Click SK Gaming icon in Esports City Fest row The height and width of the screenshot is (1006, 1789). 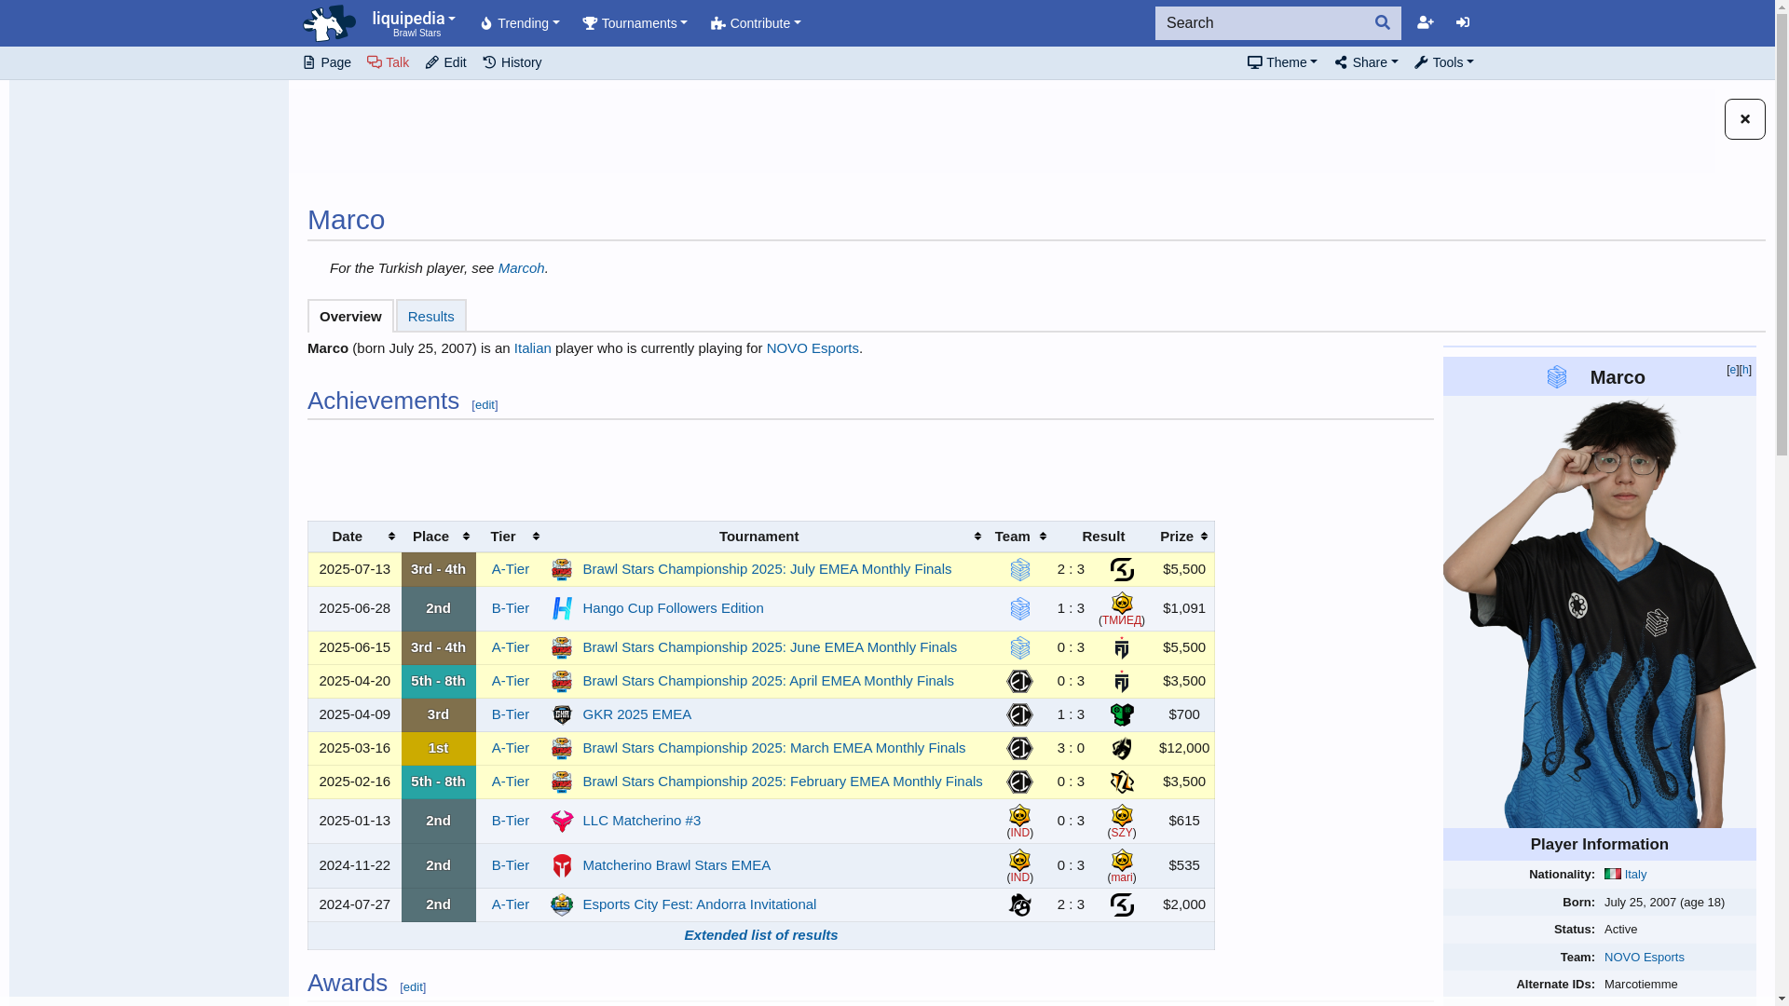1122,904
